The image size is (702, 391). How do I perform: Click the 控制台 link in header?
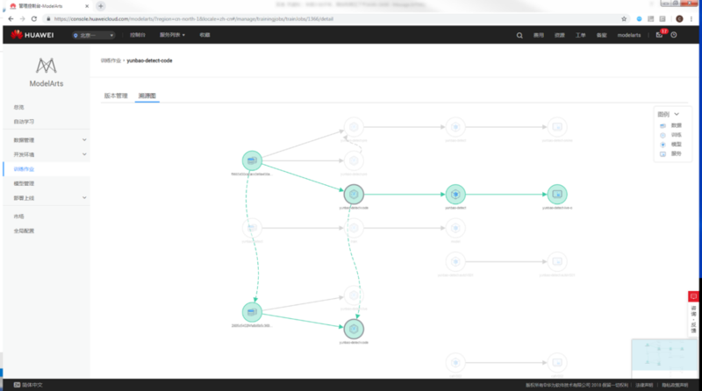coord(138,35)
